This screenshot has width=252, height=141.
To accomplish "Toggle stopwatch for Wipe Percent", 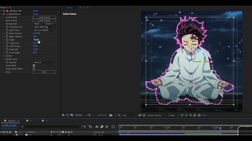I will [x=7, y=33].
